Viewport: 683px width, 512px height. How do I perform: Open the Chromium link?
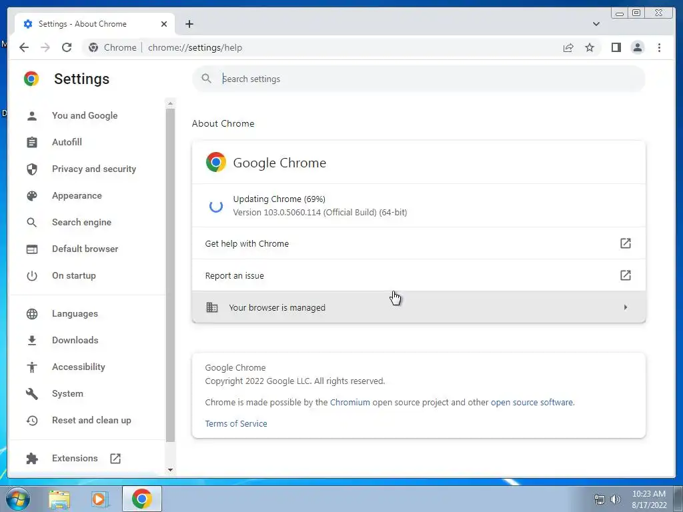coord(350,402)
